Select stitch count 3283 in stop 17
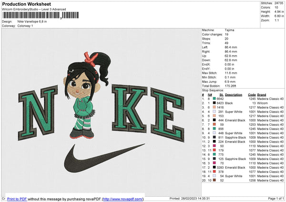The height and width of the screenshot is (202, 286). coord(220,167)
